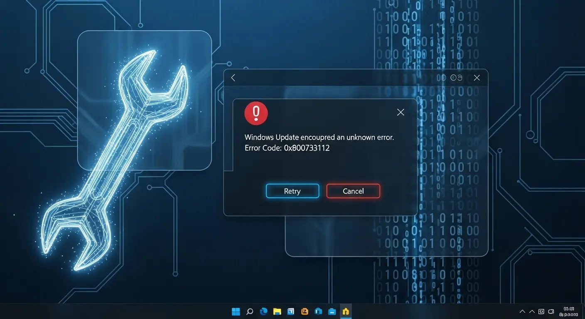Open the Microsoft Store app
The width and height of the screenshot is (585, 319).
coord(291,311)
